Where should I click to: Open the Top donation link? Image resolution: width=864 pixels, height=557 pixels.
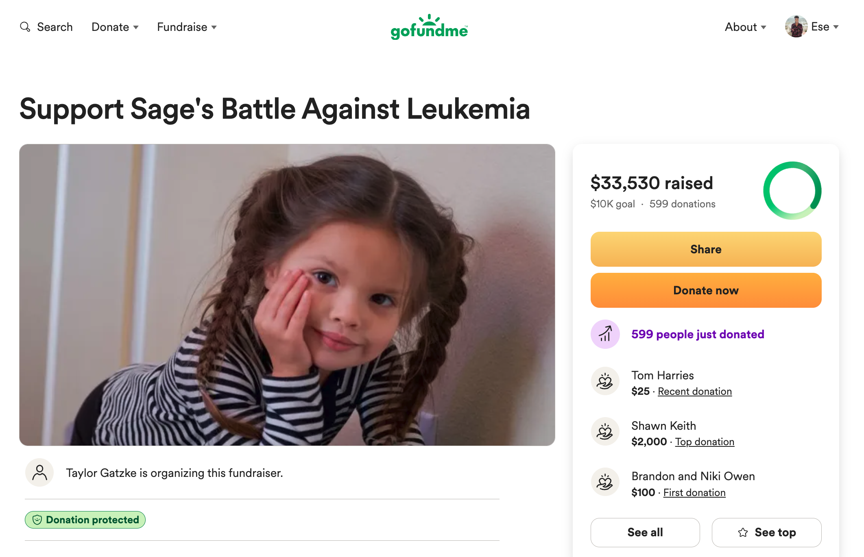click(x=705, y=442)
